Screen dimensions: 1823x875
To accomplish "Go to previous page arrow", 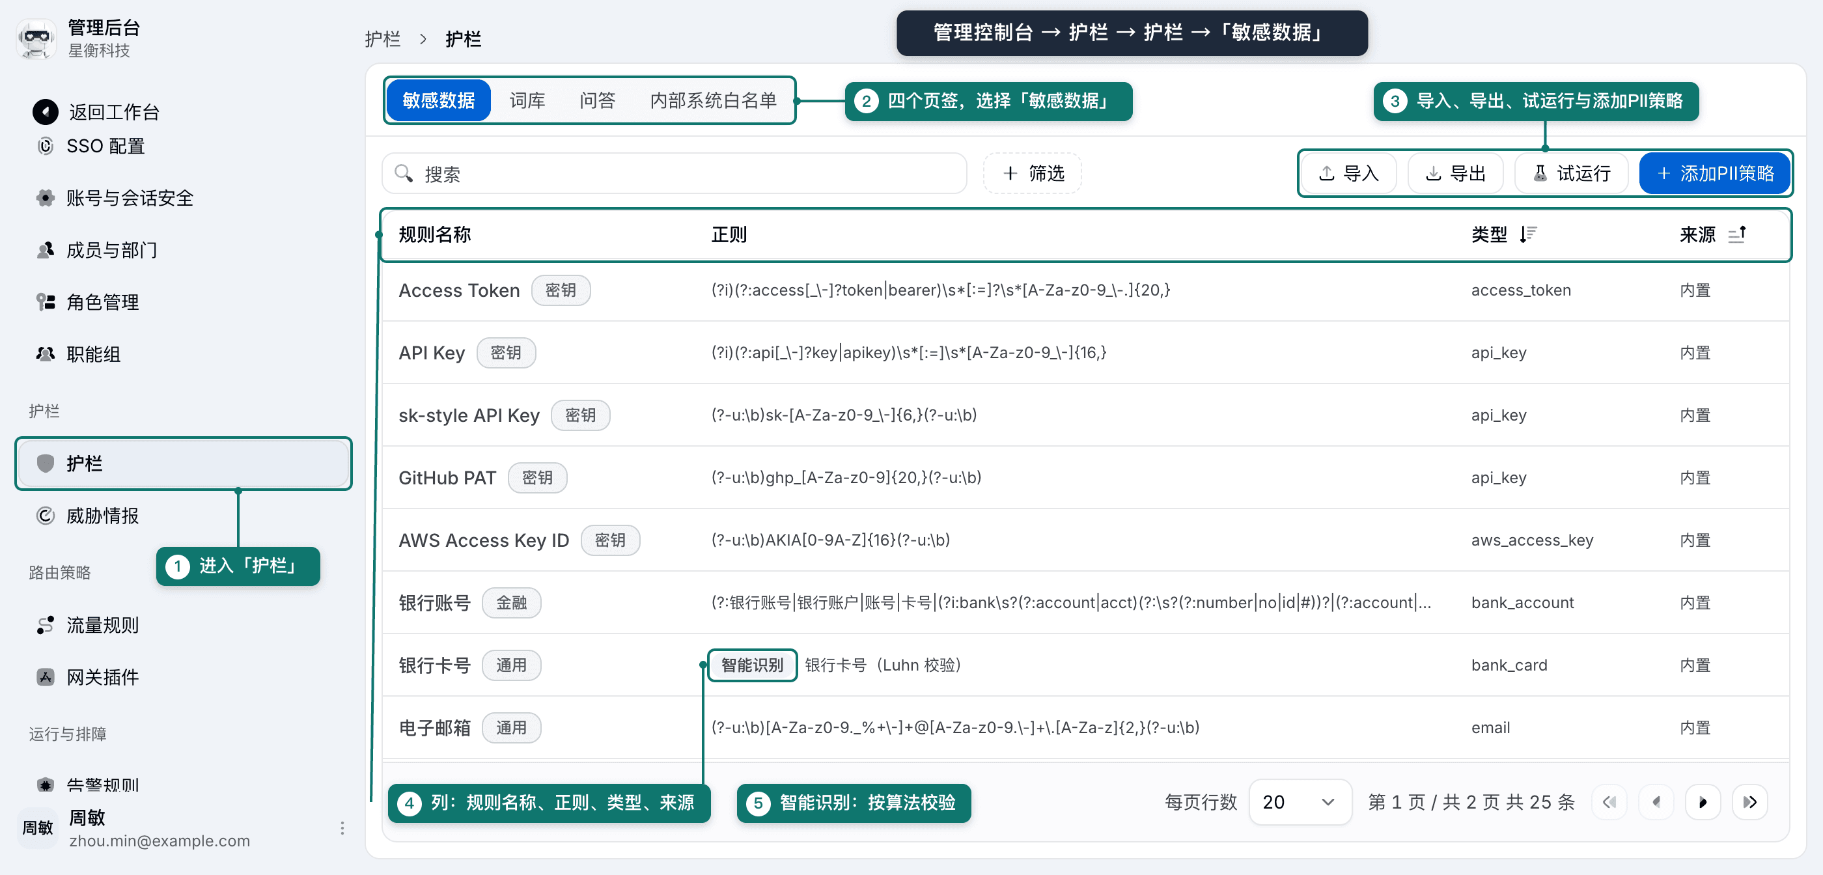I will [1656, 802].
